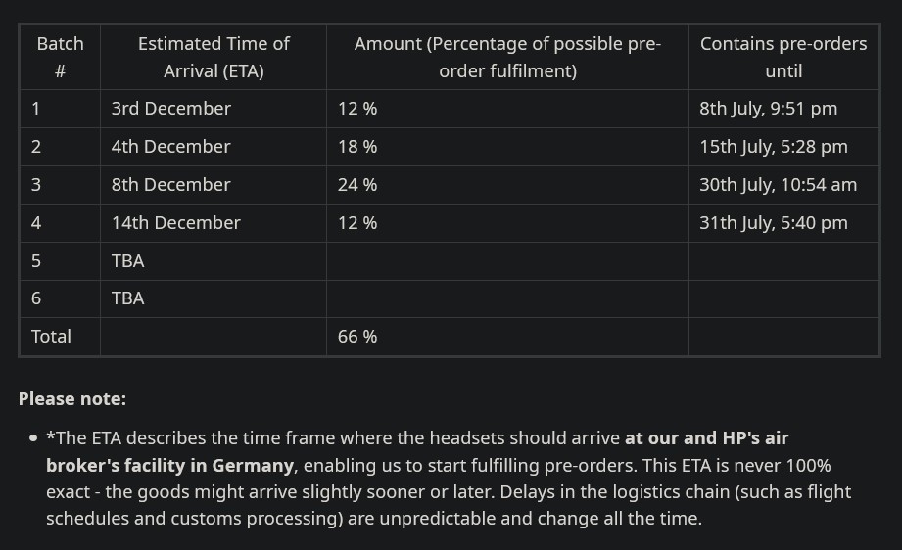Click the '66 %' total amount cell
Image resolution: width=902 pixels, height=550 pixels.
tap(507, 337)
